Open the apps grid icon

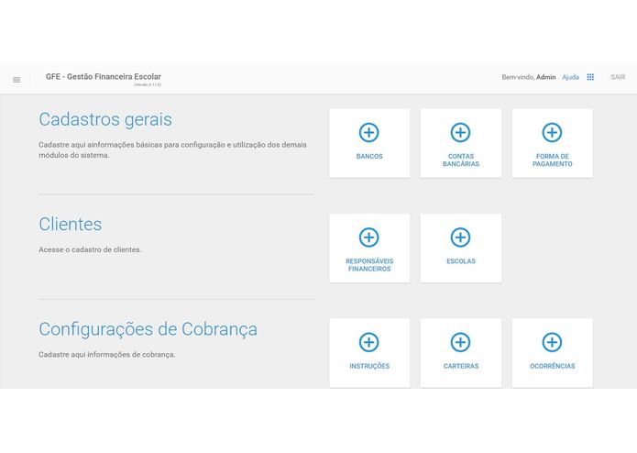590,77
